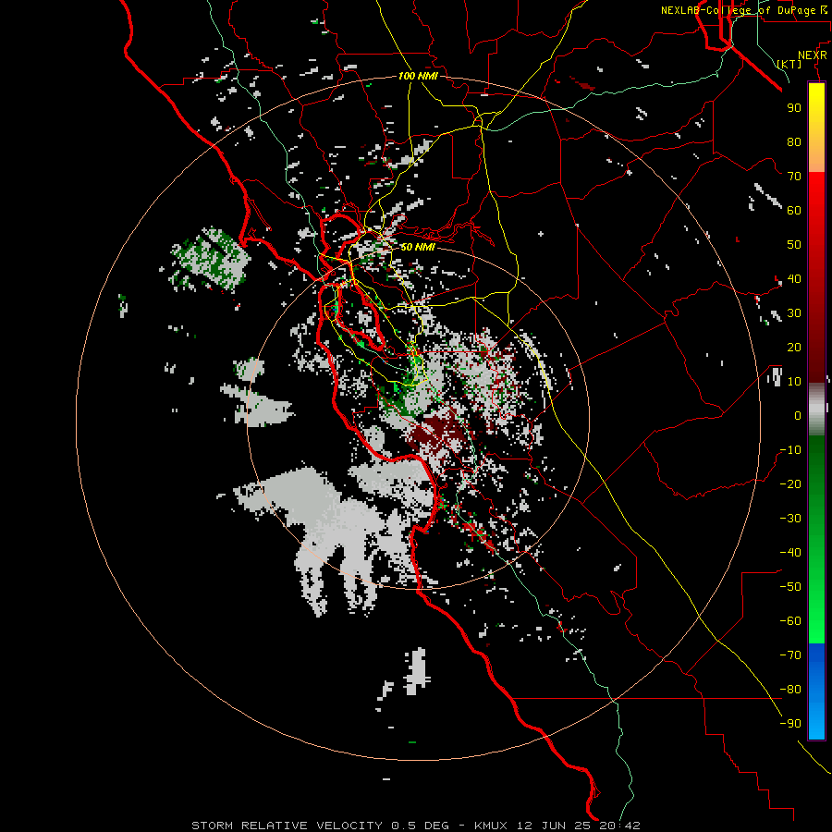Image resolution: width=832 pixels, height=832 pixels.
Task: Click the -60 value on the velocity scale
Action: point(790,621)
